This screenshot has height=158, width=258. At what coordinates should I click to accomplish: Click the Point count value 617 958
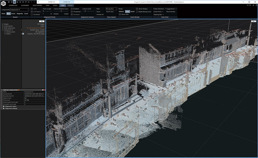[x=27, y=100]
